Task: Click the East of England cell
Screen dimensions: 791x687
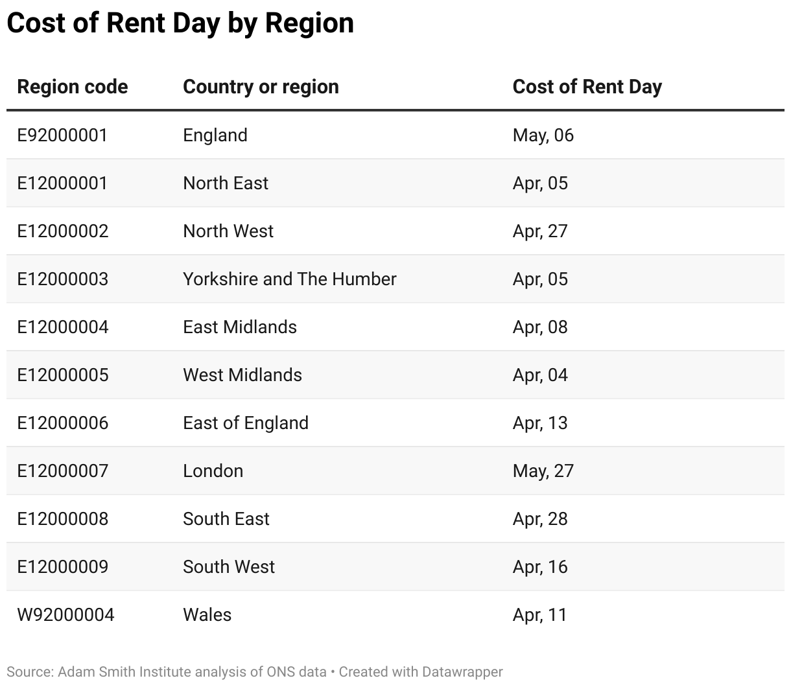Action: [x=246, y=423]
